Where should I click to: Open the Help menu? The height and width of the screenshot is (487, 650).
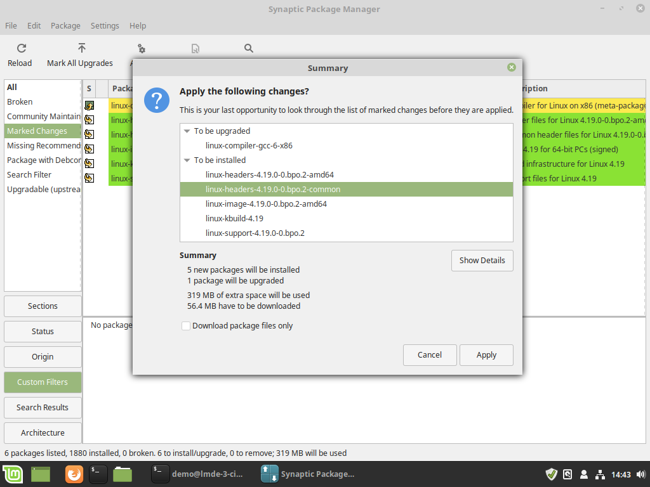[x=138, y=25]
